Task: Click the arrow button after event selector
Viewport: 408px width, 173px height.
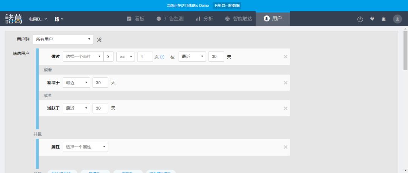Action: pyautogui.click(x=108, y=56)
